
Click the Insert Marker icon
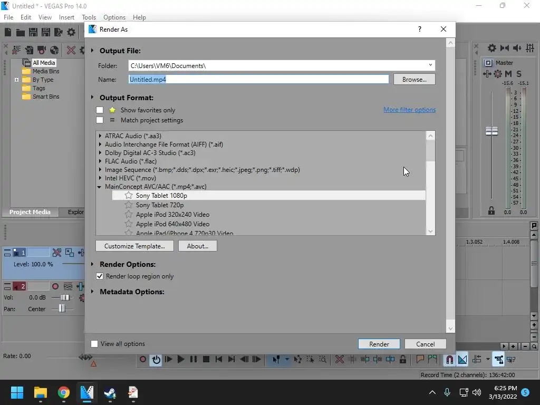click(x=420, y=359)
